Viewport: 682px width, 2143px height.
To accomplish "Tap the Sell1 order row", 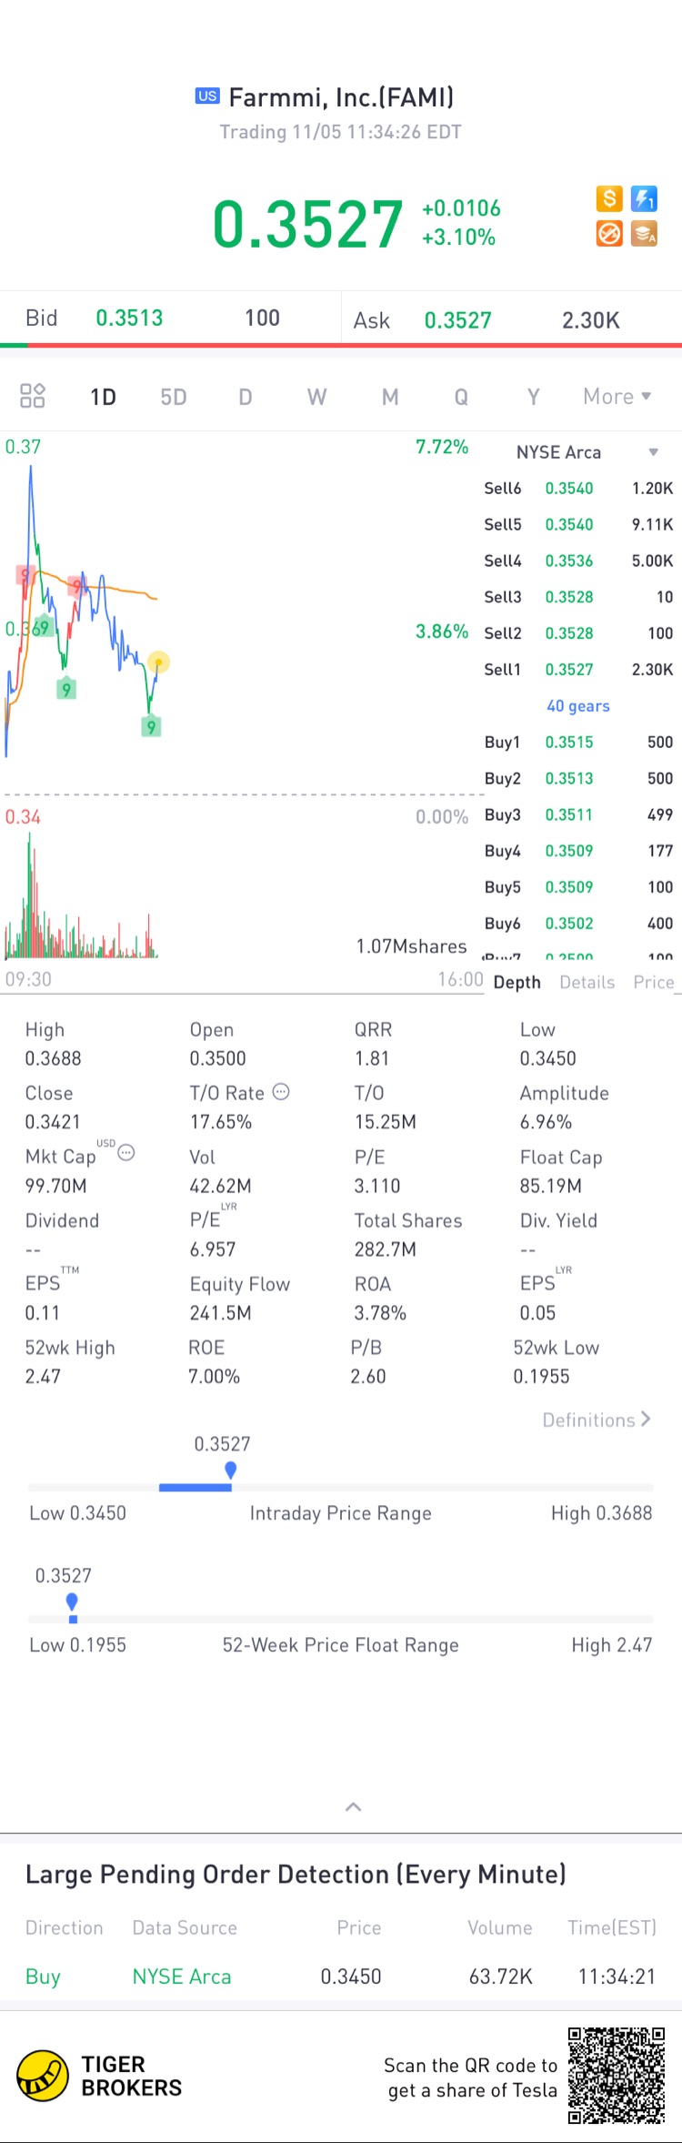I will (578, 670).
